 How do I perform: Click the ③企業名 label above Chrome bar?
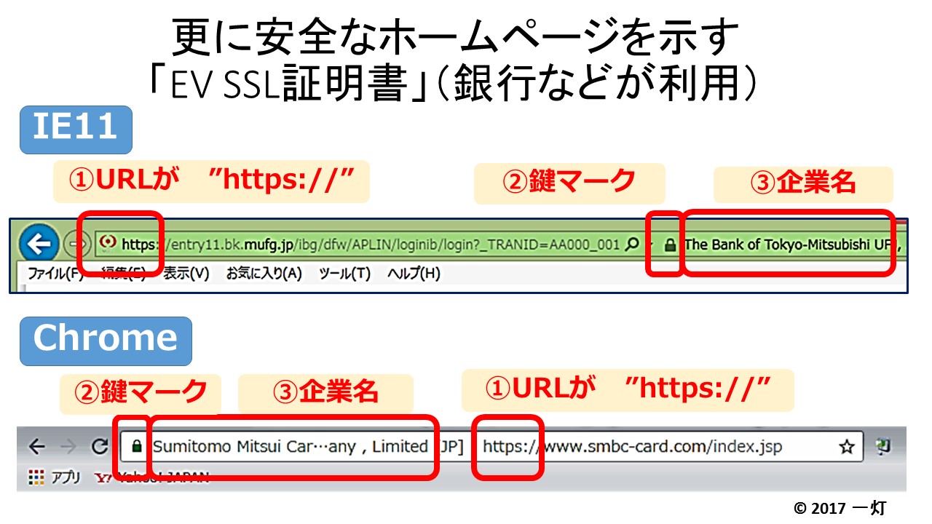pos(325,393)
